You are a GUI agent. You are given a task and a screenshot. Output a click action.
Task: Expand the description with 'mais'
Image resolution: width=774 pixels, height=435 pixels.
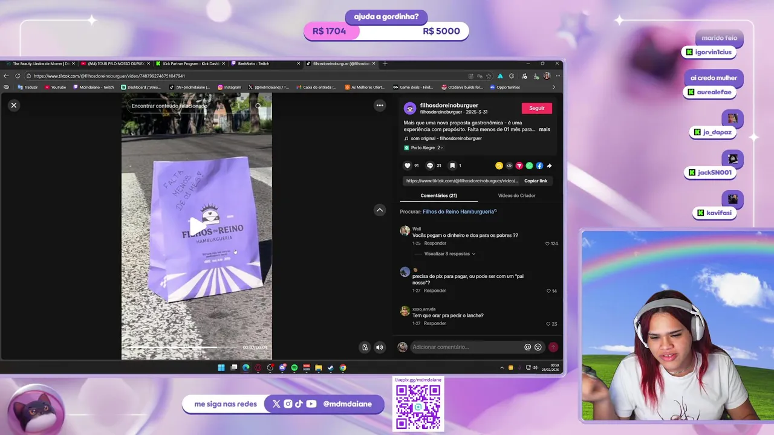[545, 129]
